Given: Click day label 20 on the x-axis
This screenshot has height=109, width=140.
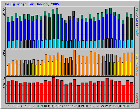Looking at the screenshot, I should pyautogui.click(x=86, y=106).
